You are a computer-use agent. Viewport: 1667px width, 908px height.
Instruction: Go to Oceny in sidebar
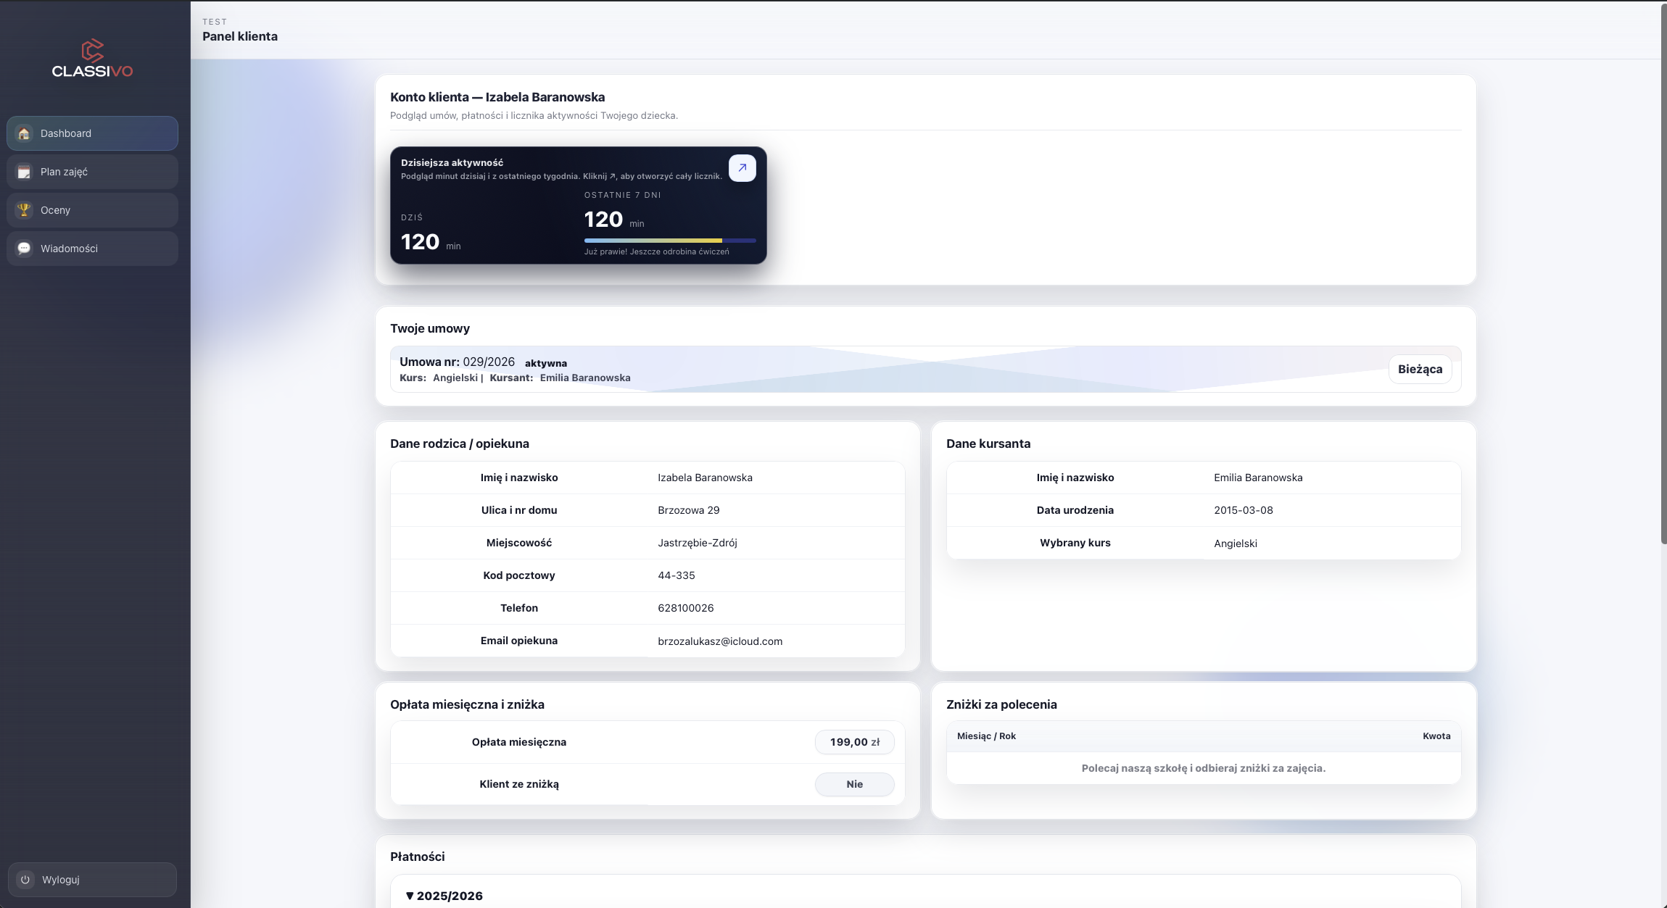[x=92, y=210]
